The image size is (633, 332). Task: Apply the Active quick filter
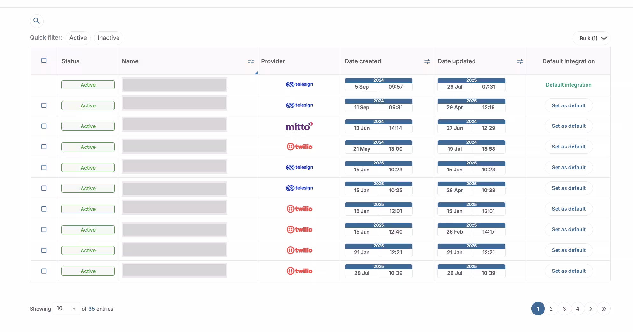point(78,38)
